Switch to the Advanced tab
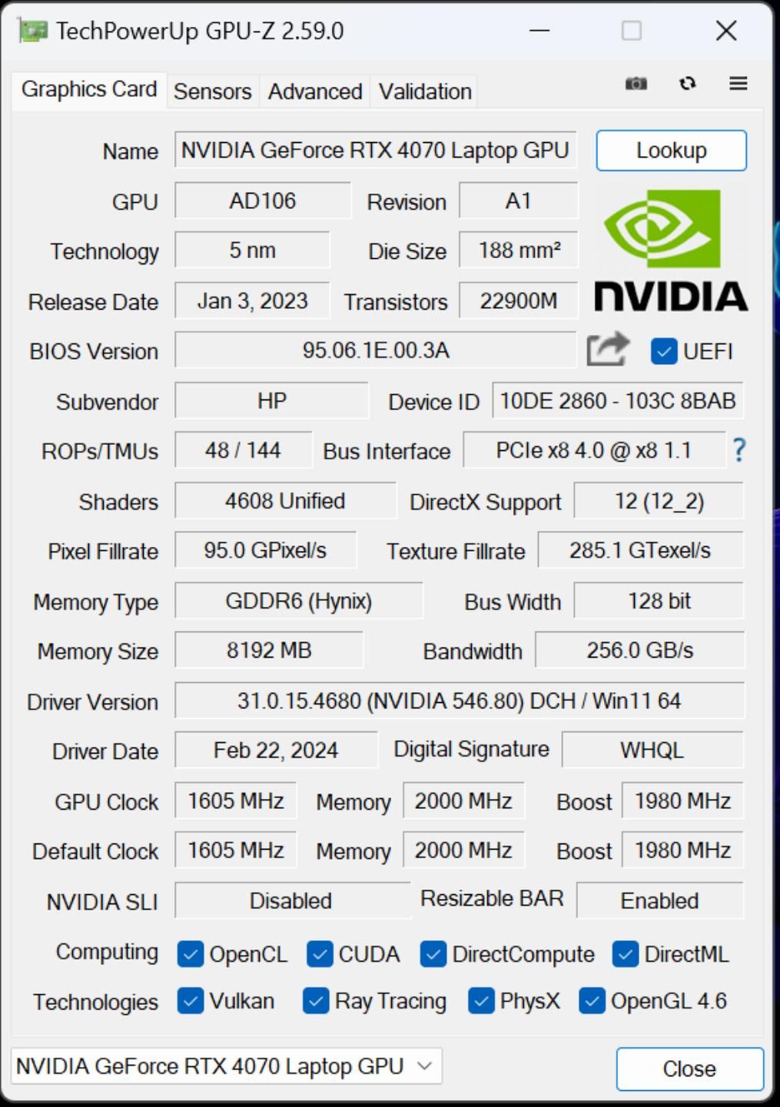Image resolution: width=780 pixels, height=1107 pixels. tap(315, 91)
